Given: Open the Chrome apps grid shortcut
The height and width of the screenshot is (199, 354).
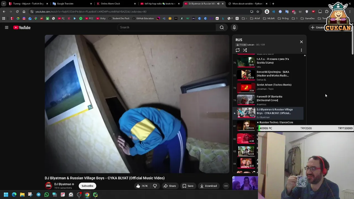Looking at the screenshot, I should tap(4, 19).
